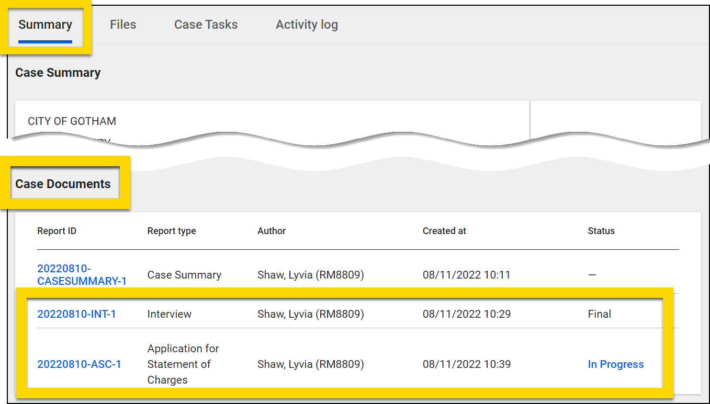Open the Case Tasks tab
Screen dimensions: 710x404
coord(206,24)
